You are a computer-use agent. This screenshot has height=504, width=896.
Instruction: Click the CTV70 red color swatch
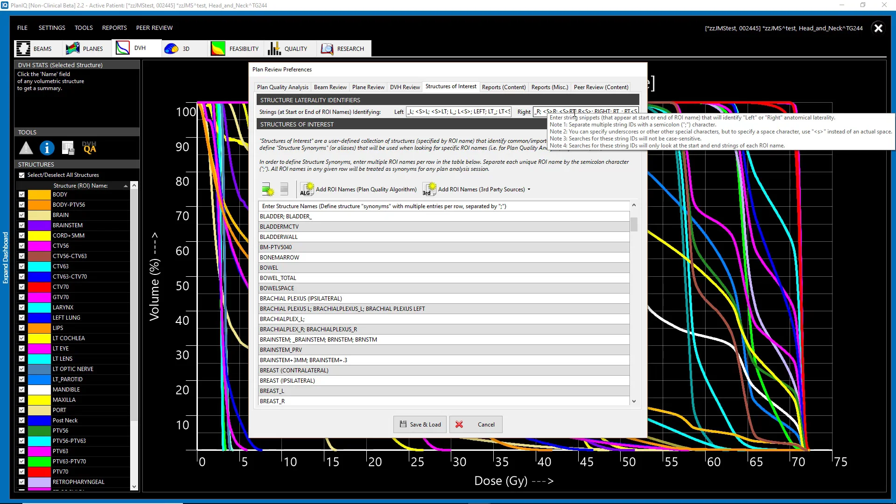[39, 287]
